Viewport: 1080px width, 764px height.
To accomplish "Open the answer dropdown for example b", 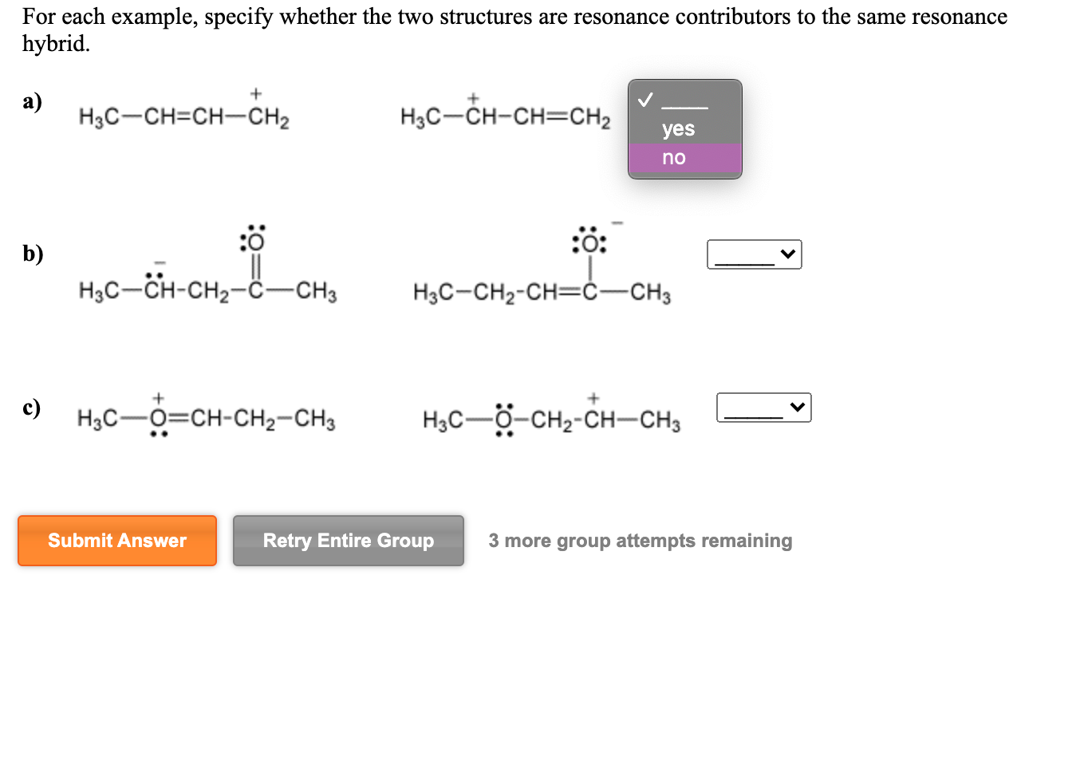I will click(x=753, y=254).
